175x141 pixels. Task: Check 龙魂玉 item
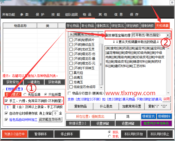coord(71,82)
